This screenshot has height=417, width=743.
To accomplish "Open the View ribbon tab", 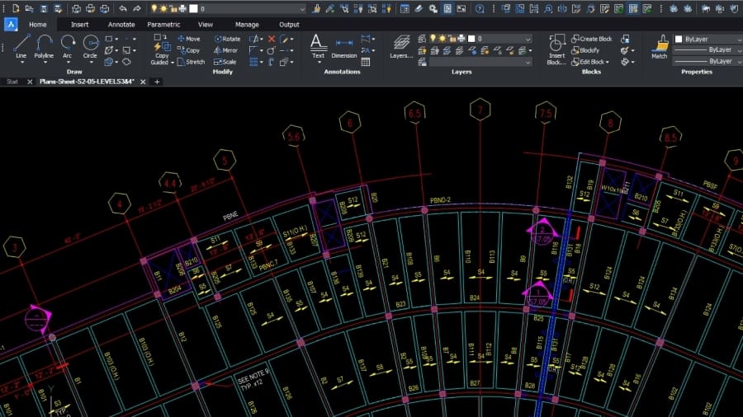I will [x=206, y=25].
